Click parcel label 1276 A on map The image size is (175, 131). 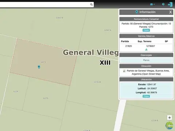[97, 82]
